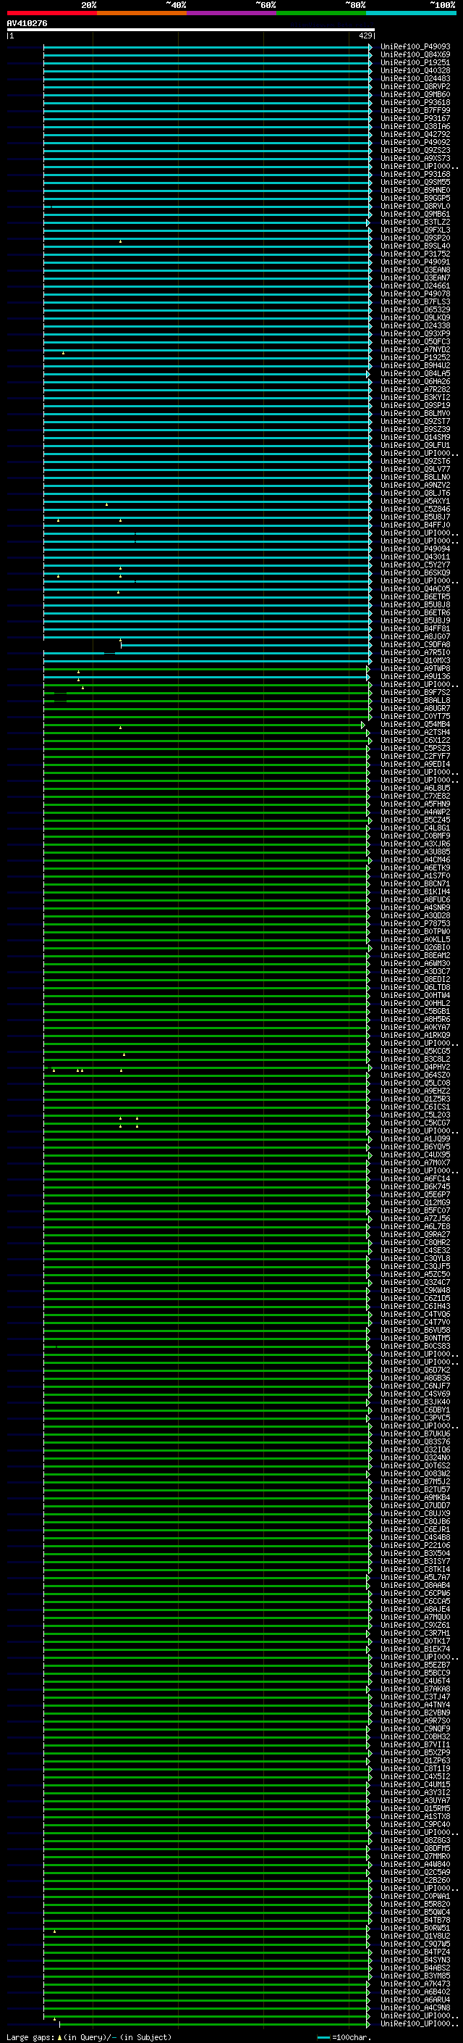Select the label UniRef100_B7FF99

pyautogui.click(x=415, y=110)
